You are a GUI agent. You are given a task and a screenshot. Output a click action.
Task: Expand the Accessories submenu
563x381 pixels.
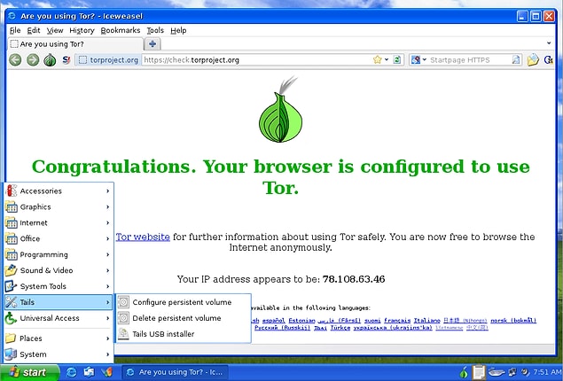click(x=59, y=190)
